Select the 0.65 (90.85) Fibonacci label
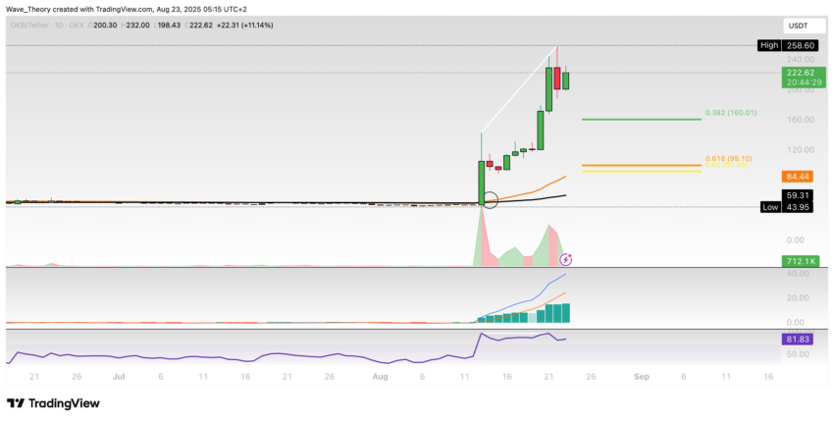 pyautogui.click(x=726, y=165)
